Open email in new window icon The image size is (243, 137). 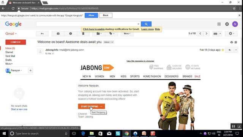[x=236, y=42]
